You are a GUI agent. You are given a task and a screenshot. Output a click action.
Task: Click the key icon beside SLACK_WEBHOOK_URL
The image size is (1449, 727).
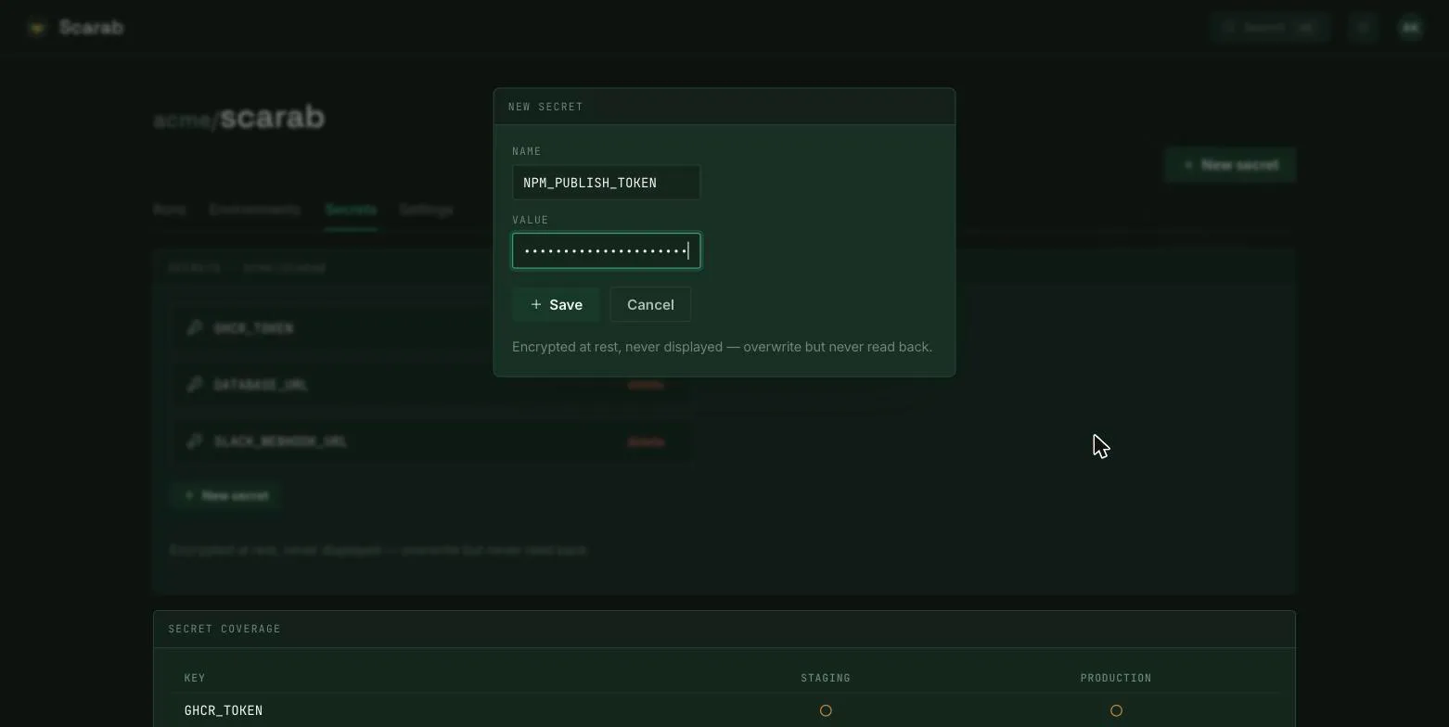pyautogui.click(x=194, y=441)
